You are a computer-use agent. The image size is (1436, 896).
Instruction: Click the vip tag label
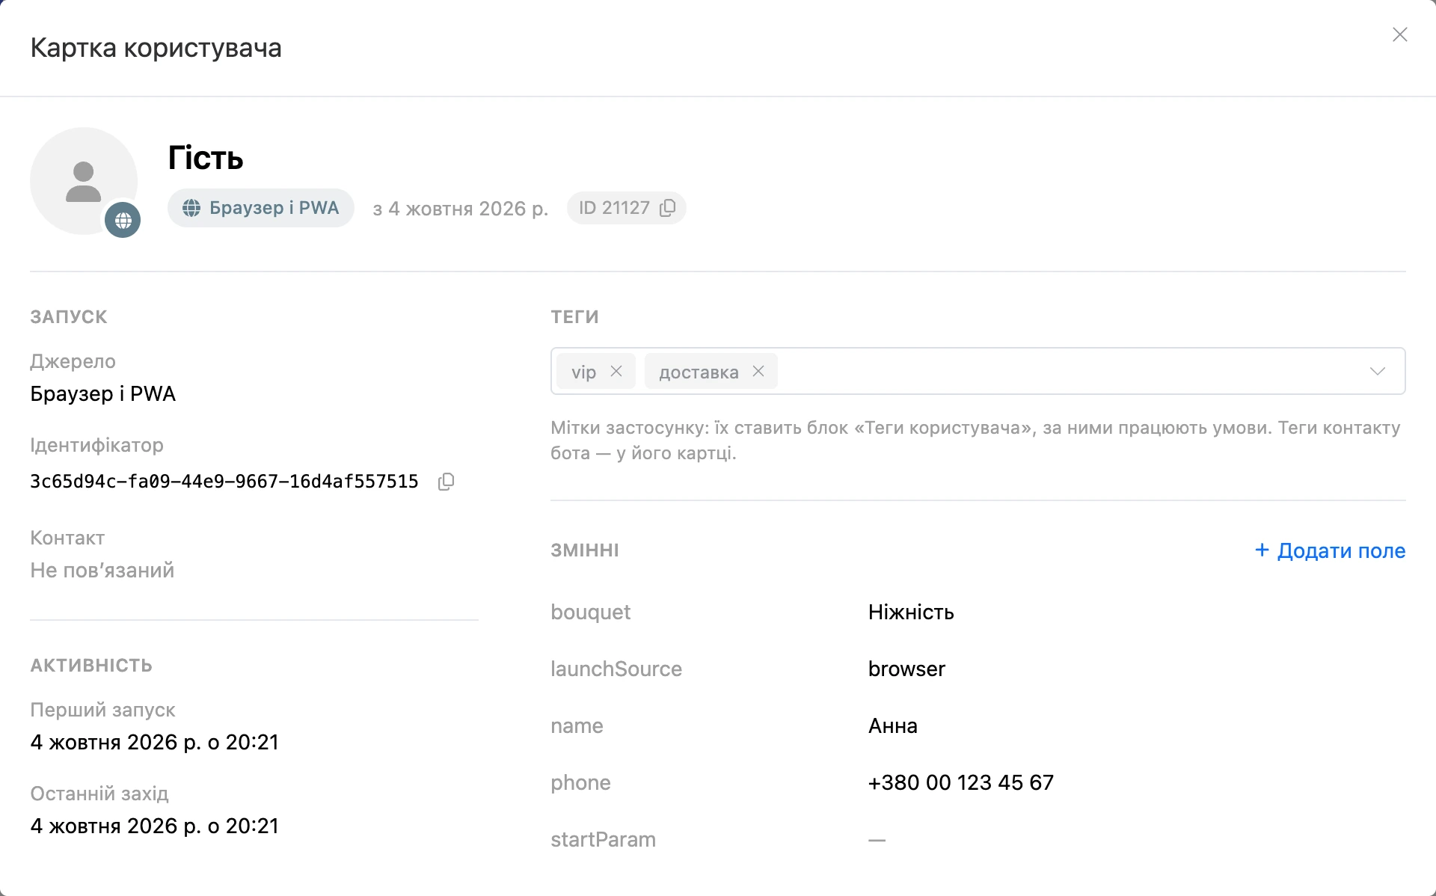[583, 372]
